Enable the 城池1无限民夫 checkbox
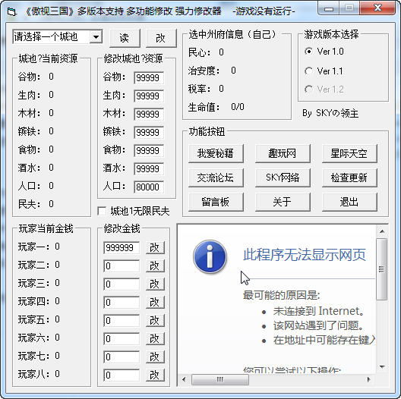Viewport: 401px width, 399px height. click(102, 211)
